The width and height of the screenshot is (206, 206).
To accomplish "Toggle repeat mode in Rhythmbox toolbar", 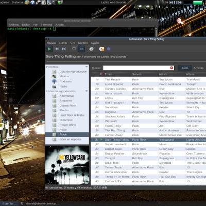I will pyautogui.click(x=74, y=49).
